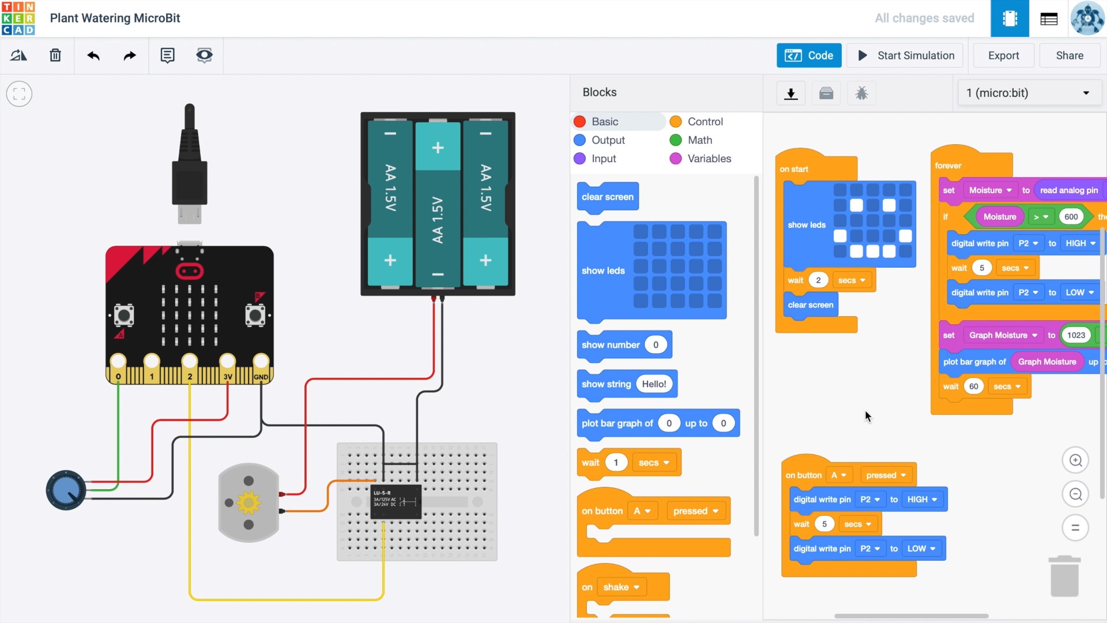This screenshot has width=1107, height=623.
Task: Toggle the component list view icon
Action: (x=1048, y=18)
